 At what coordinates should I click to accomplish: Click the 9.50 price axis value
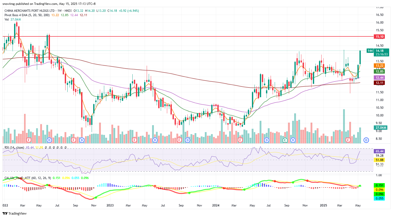coord(379,123)
